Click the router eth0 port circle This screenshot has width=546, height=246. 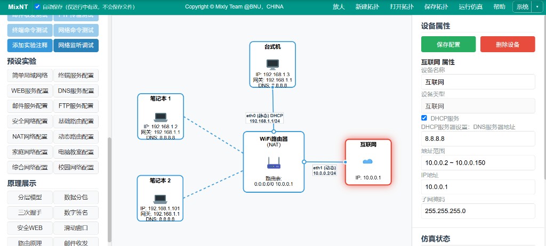274,132
